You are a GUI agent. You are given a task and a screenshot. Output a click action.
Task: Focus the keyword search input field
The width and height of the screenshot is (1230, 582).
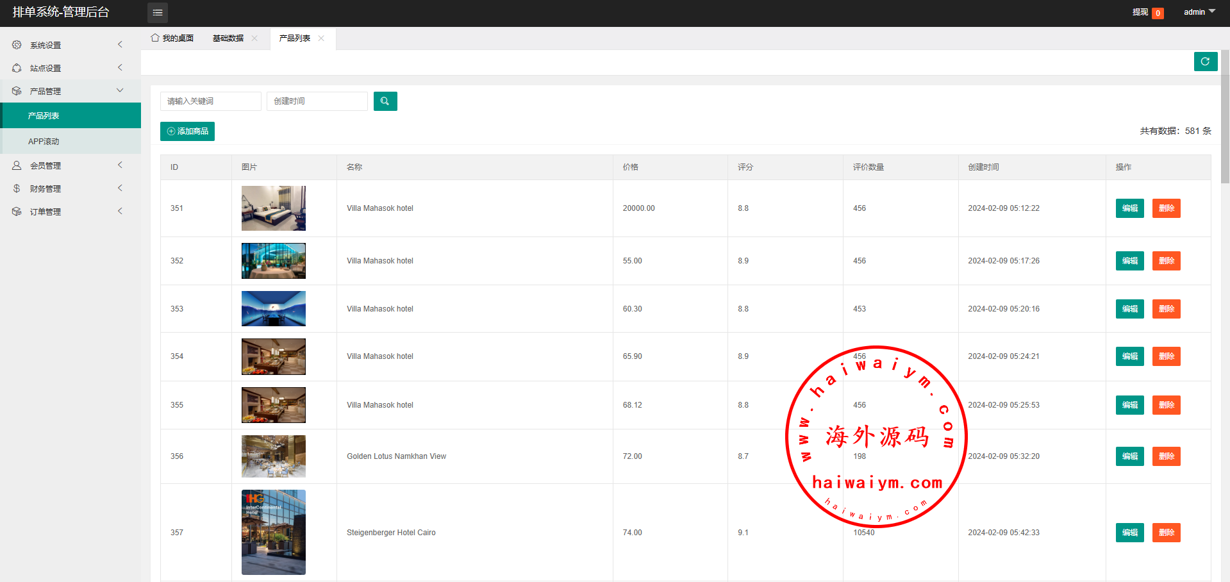coord(210,101)
